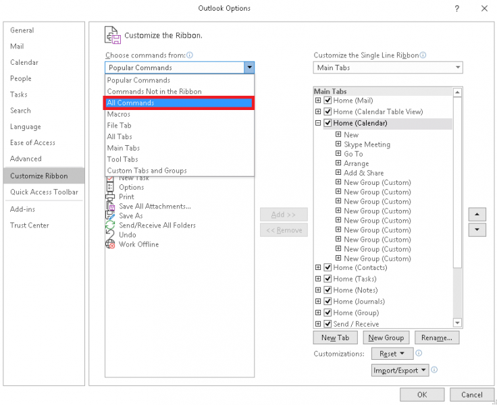Click the Save As command icon

pyautogui.click(x=110, y=216)
